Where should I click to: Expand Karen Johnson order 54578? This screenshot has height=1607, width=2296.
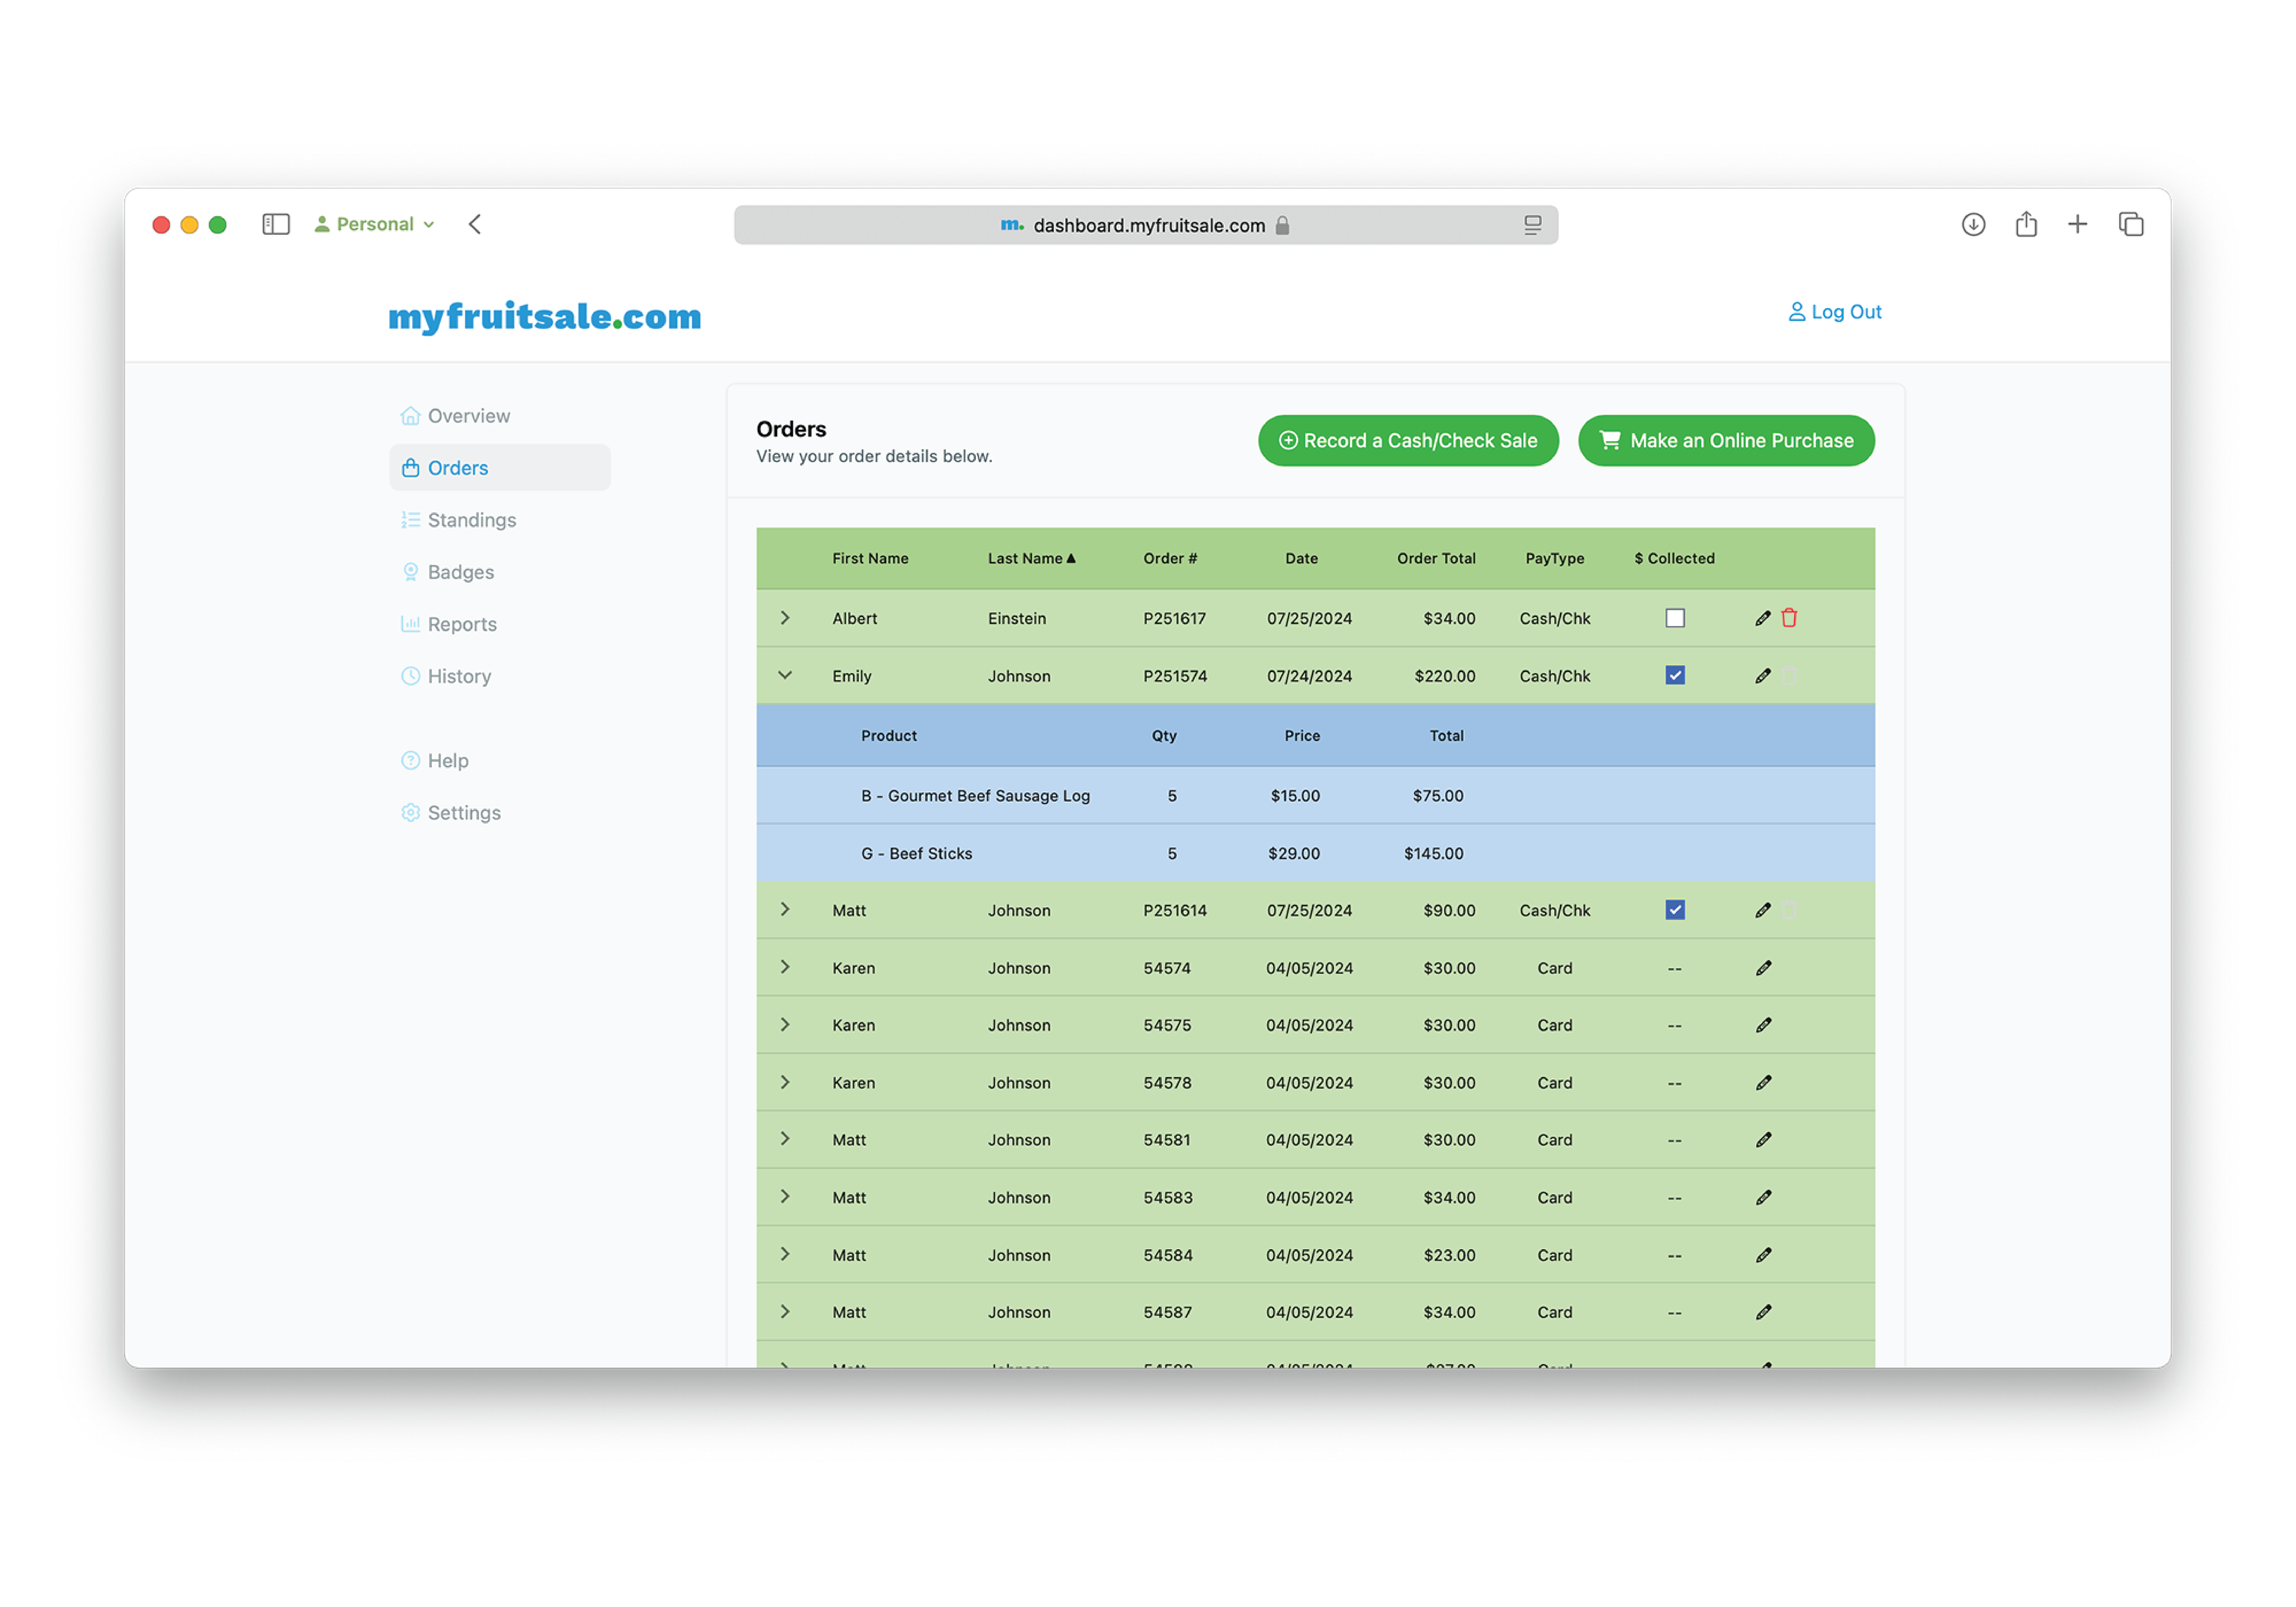(785, 1082)
